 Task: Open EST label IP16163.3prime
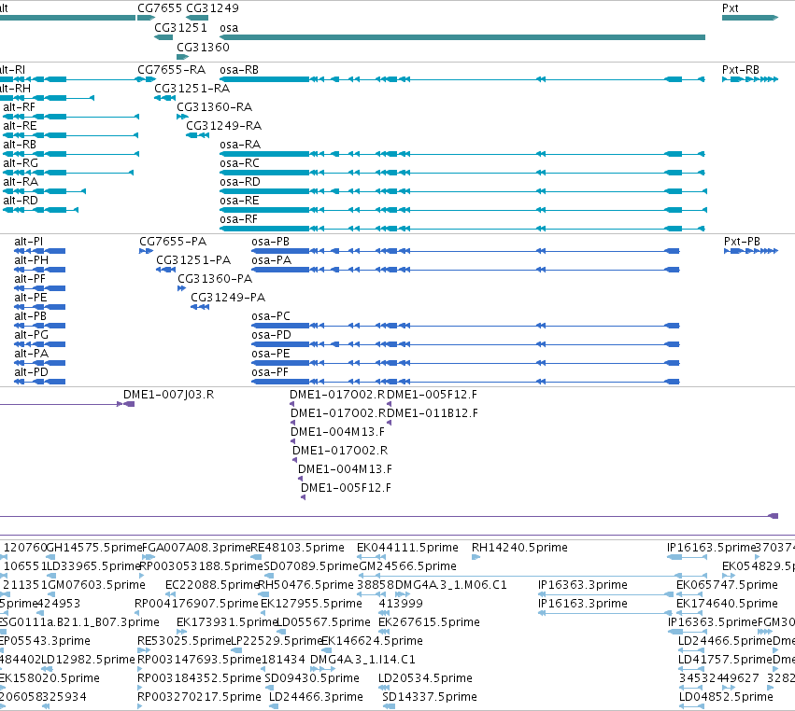click(583, 604)
